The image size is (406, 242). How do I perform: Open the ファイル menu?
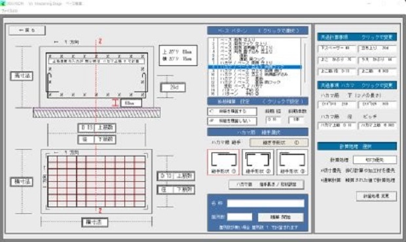9,11
